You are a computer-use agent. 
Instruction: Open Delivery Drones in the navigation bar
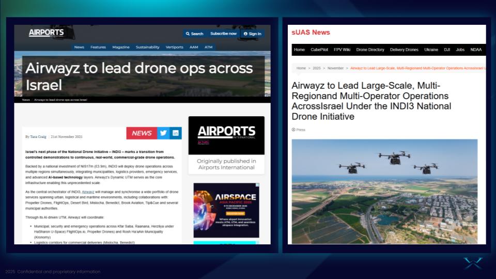404,50
